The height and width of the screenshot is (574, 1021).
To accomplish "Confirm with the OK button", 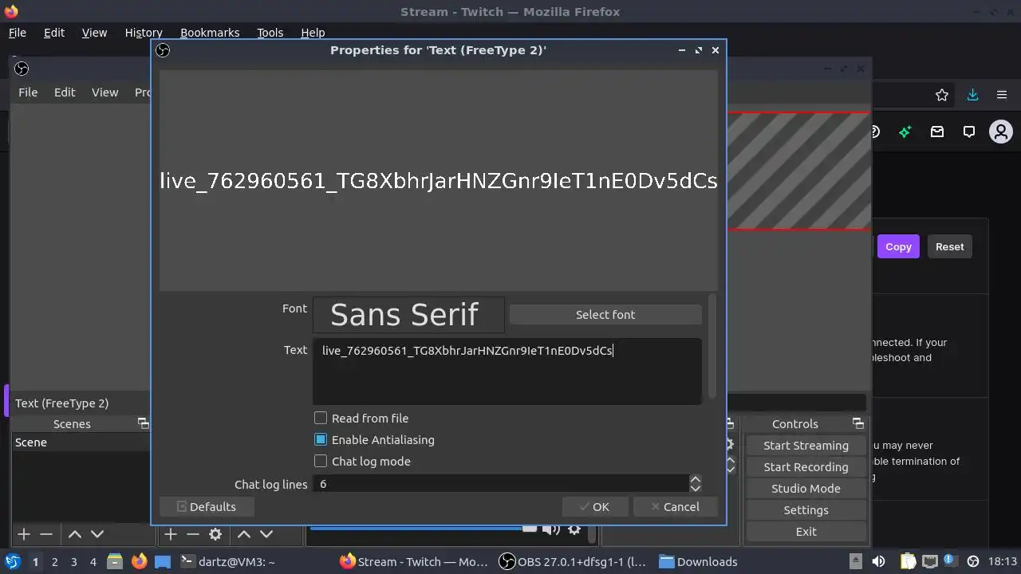I will pos(594,506).
